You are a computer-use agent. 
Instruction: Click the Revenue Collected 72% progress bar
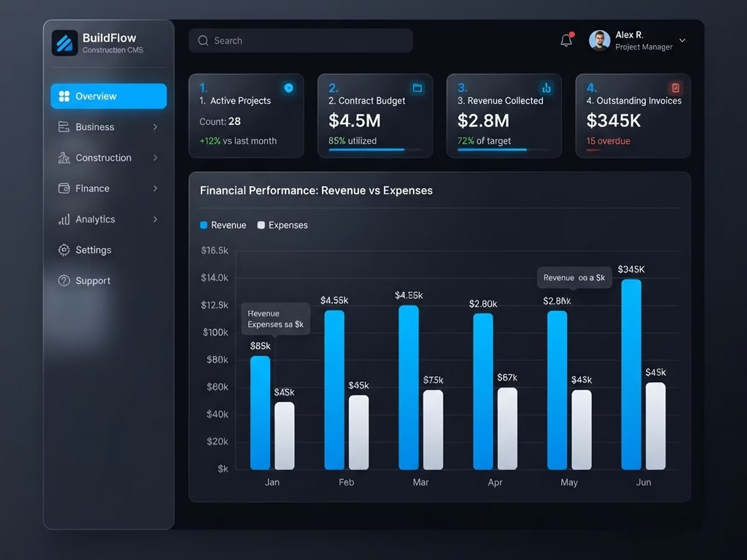tap(504, 150)
